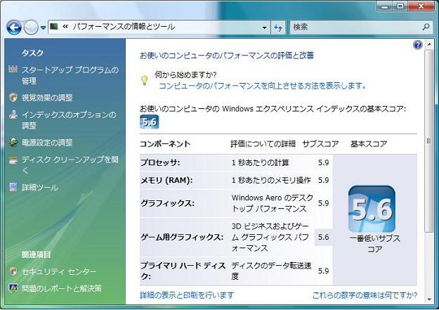Image resolution: width=439 pixels, height=310 pixels.
Task: Open セキュリティ センター related link
Action: pos(59,271)
